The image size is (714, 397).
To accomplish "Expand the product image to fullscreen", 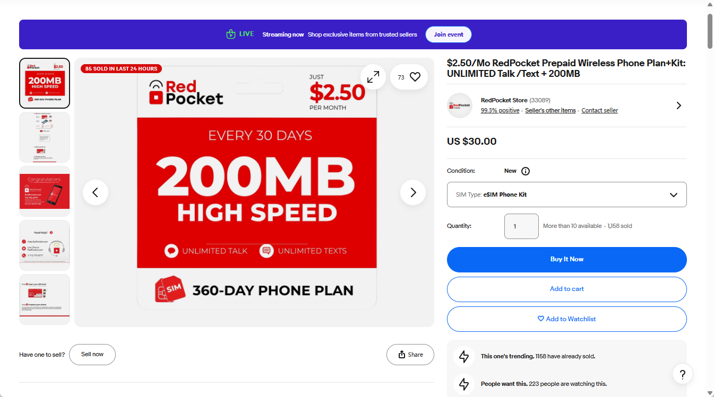I will (x=373, y=77).
